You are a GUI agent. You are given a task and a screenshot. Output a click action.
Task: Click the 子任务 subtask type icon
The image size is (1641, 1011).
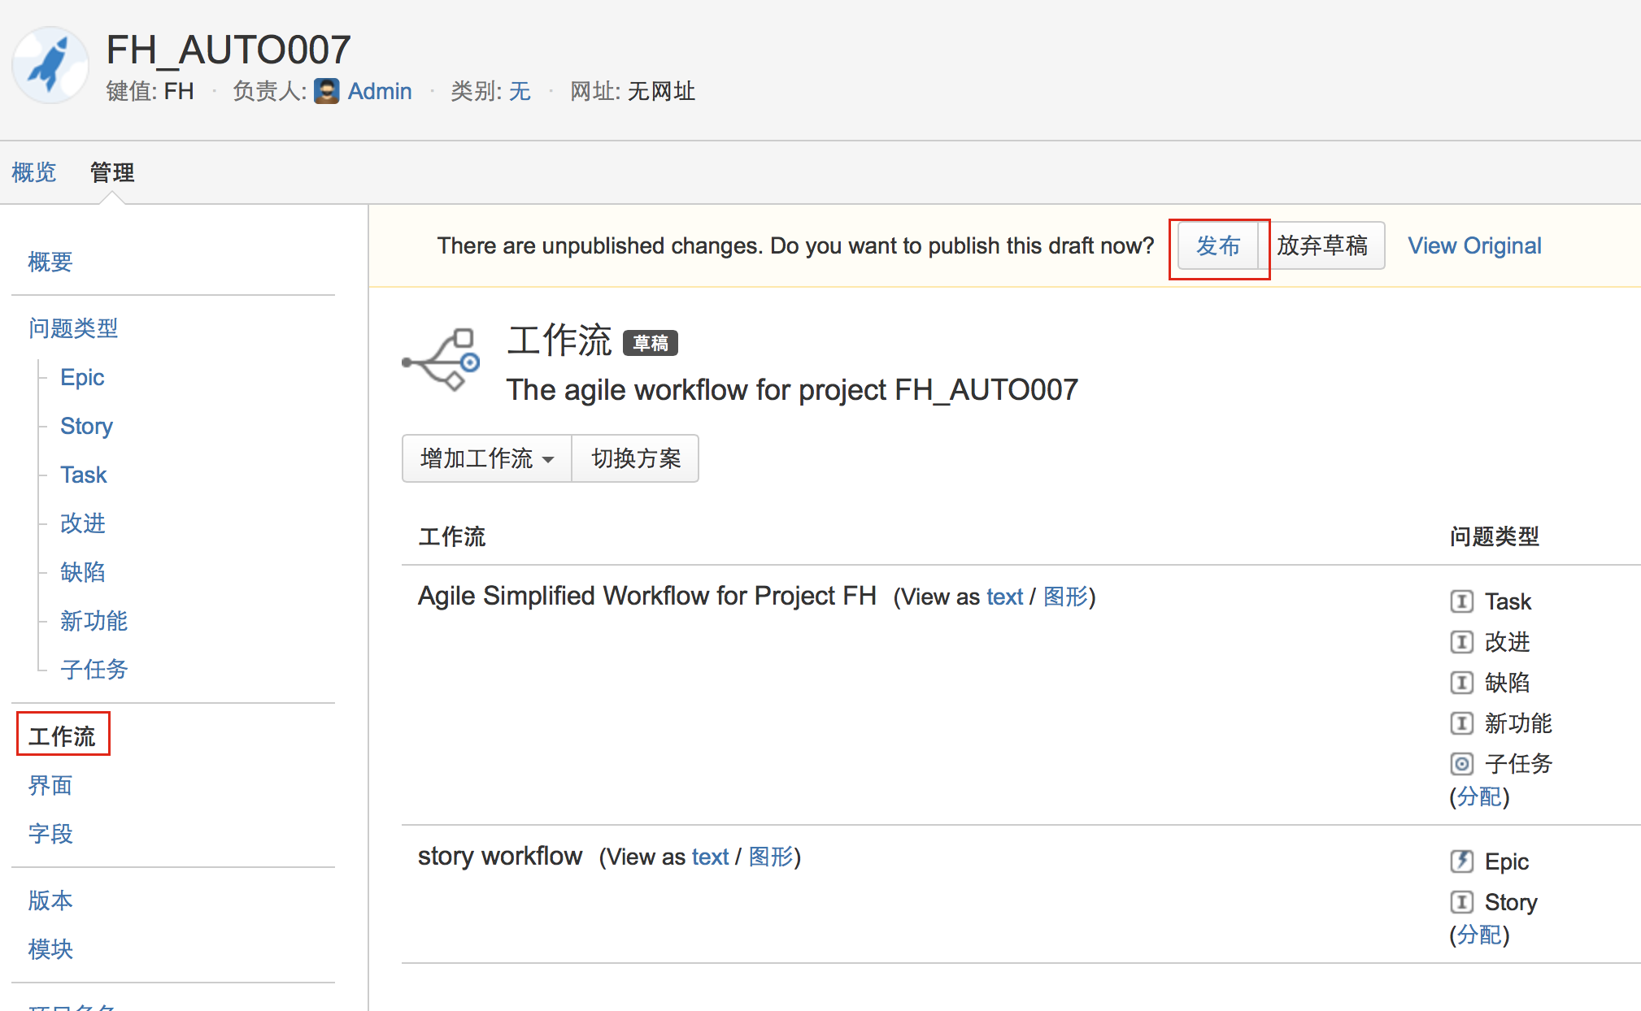(x=1461, y=764)
